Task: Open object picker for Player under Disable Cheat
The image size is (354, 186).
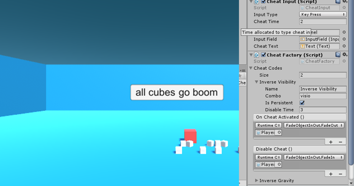Action: pos(279,164)
